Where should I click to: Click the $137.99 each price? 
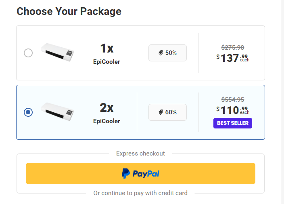coord(233,58)
